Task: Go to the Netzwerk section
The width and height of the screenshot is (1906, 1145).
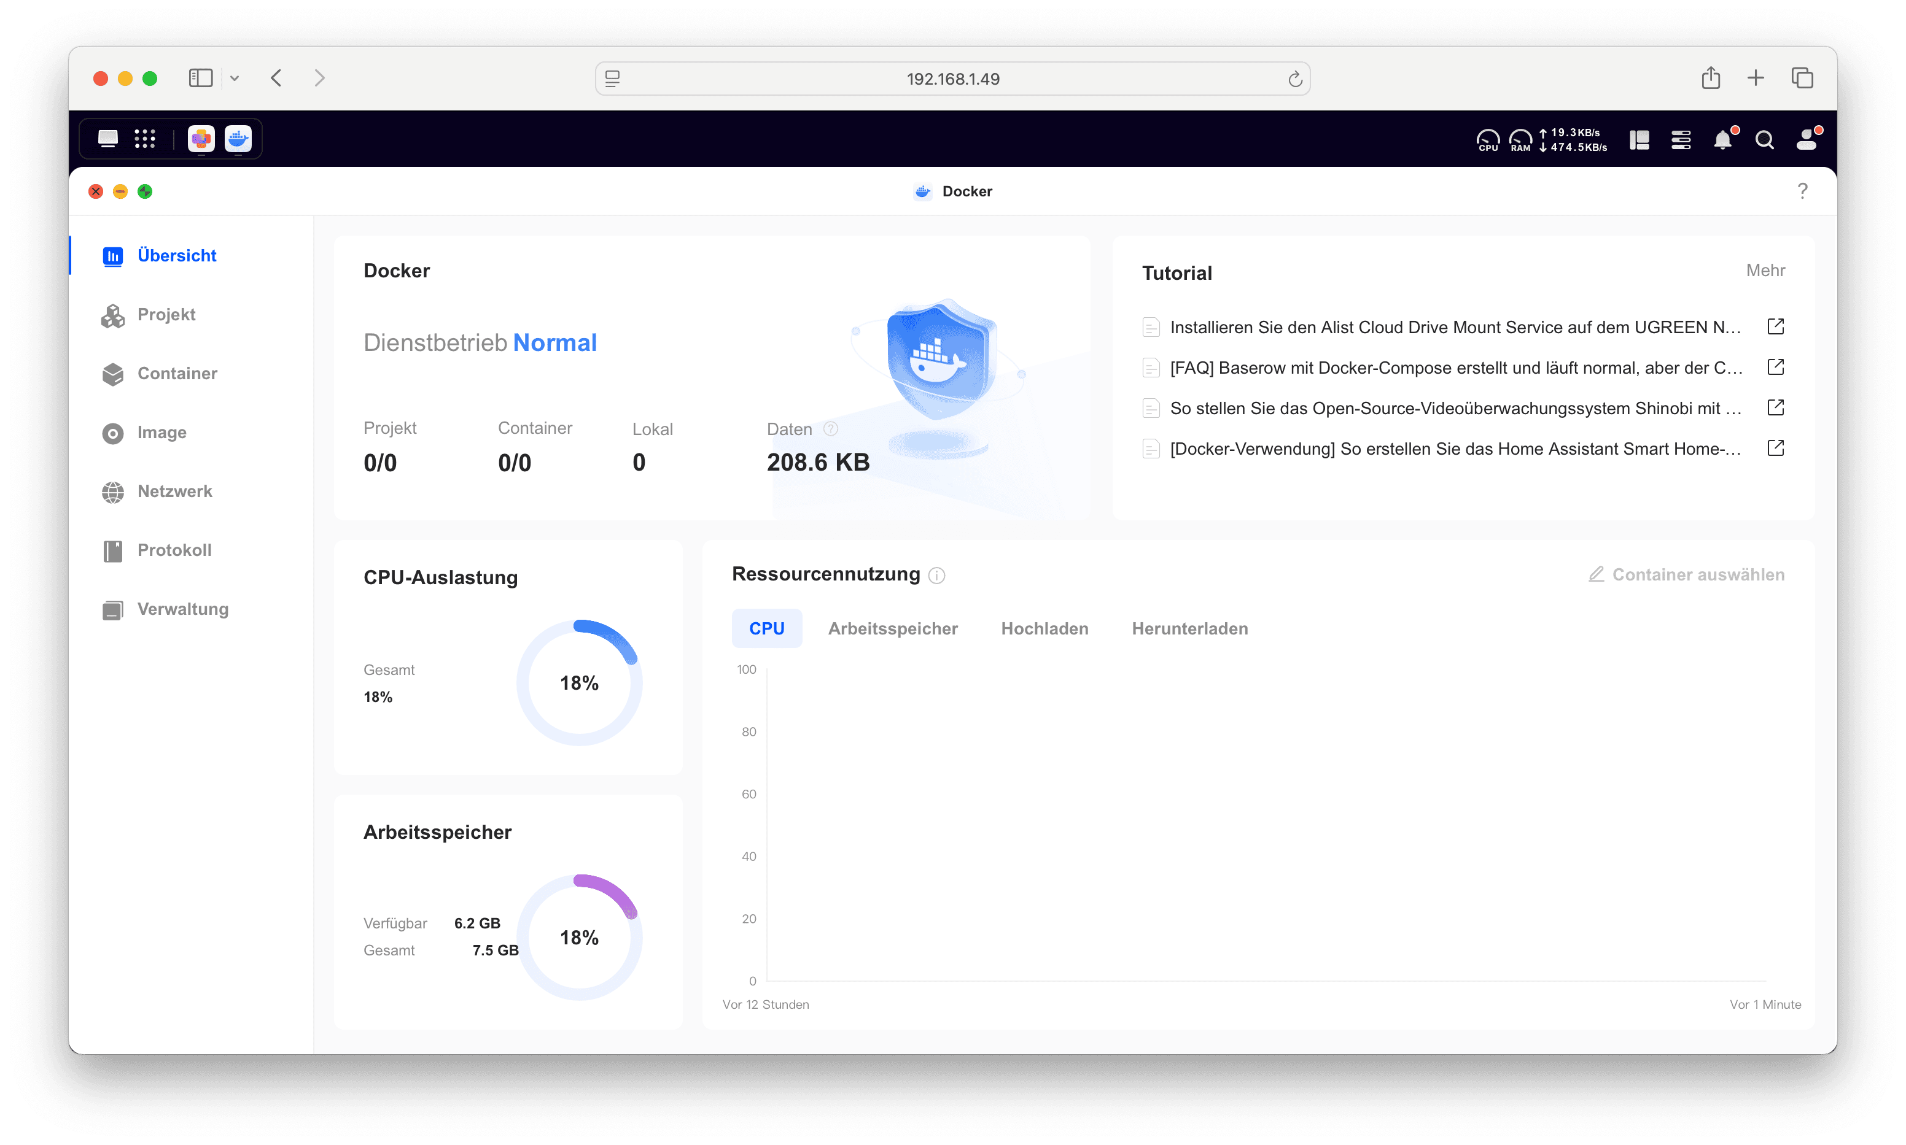Action: 174,492
